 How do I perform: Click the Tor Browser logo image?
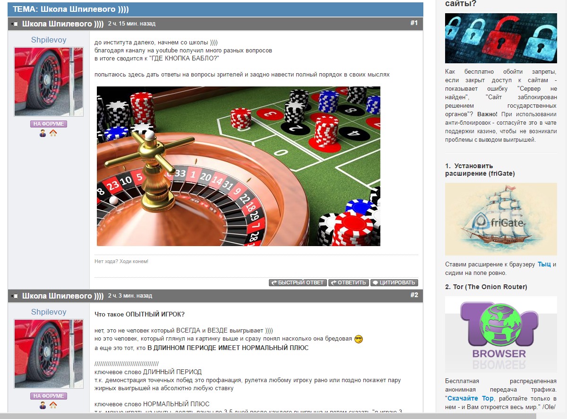pos(501,333)
